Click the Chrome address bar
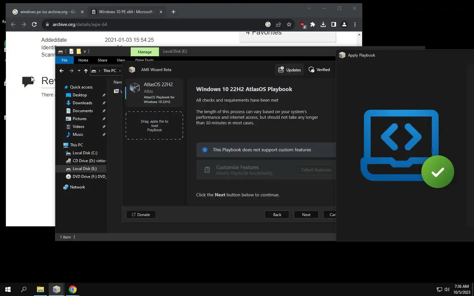The image size is (474, 296). tap(155, 24)
